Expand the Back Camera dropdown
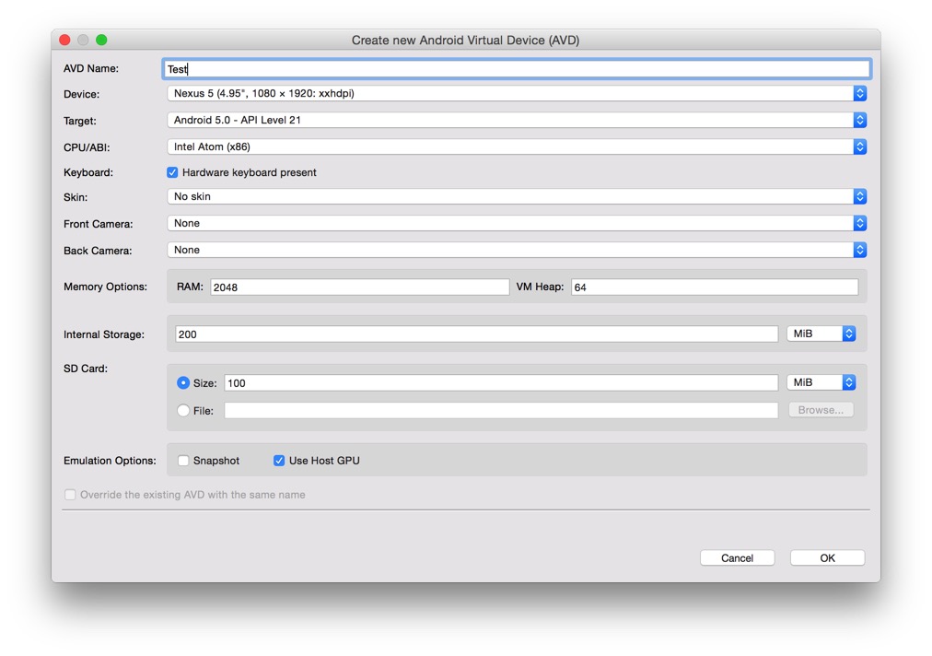Viewport: 932px width, 656px height. pyautogui.click(x=516, y=250)
